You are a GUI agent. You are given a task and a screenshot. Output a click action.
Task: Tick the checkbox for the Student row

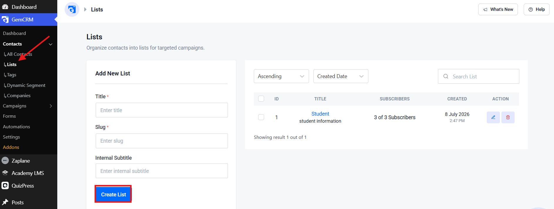click(x=261, y=117)
